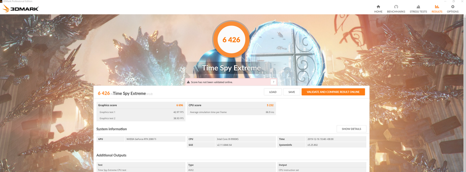Click Graphics test 2 row 38.93 FPS

[141, 118]
